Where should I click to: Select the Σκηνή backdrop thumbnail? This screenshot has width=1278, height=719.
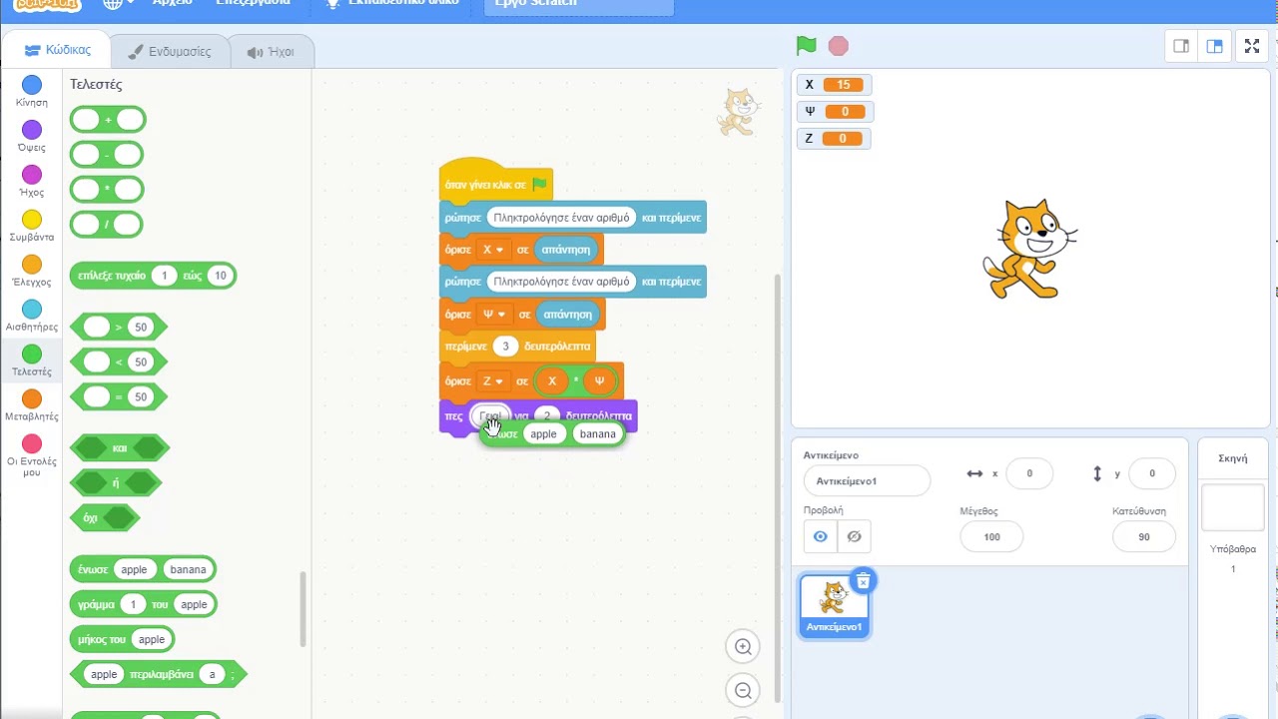click(x=1233, y=509)
